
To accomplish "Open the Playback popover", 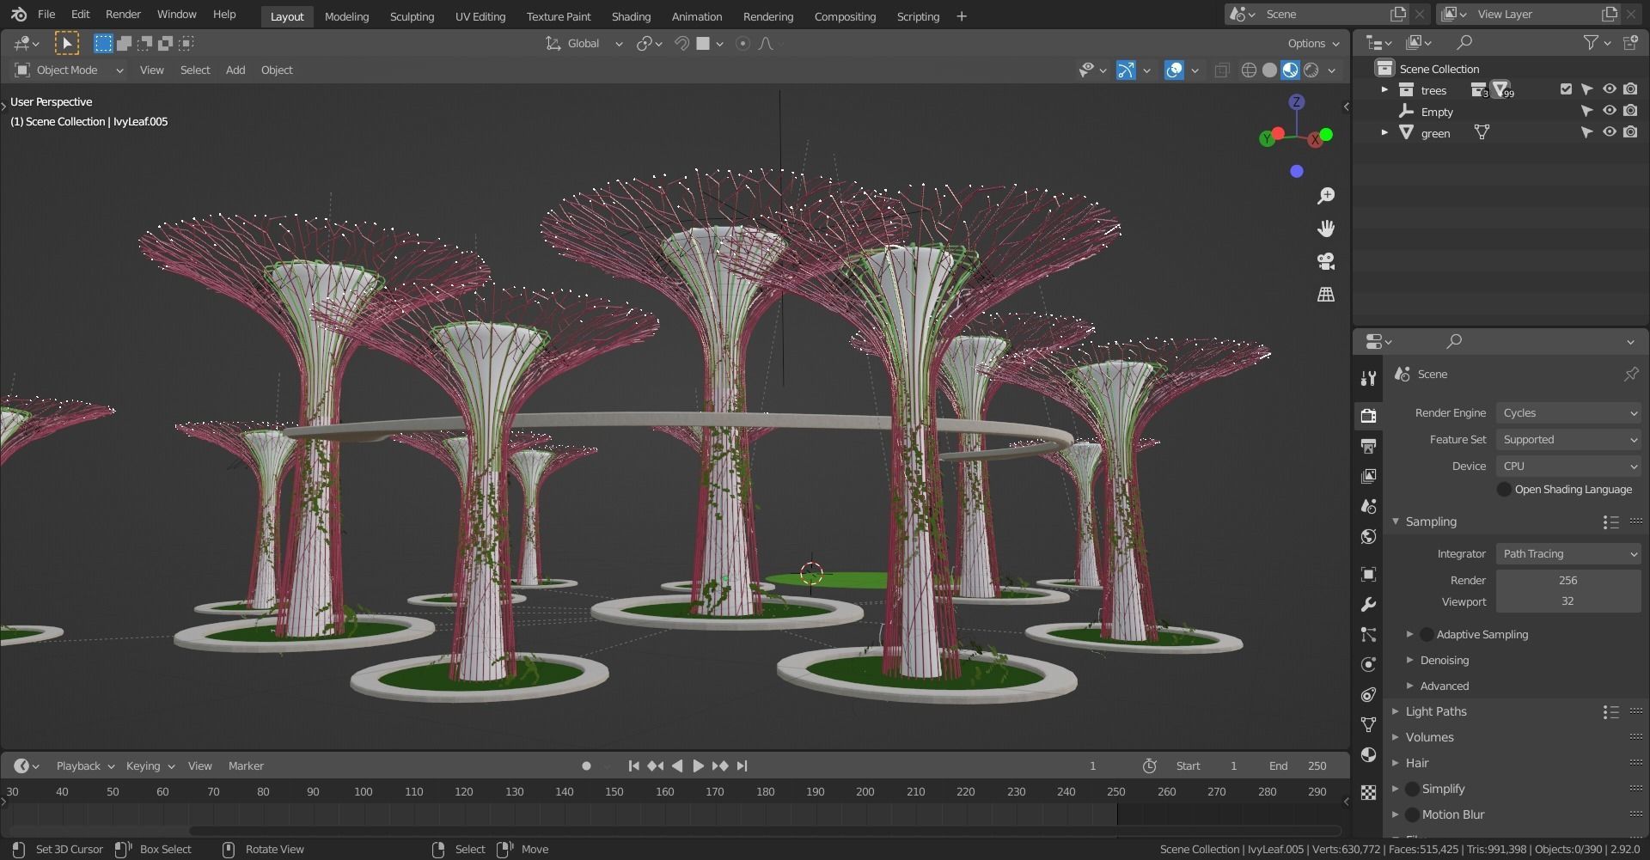I will point(85,765).
